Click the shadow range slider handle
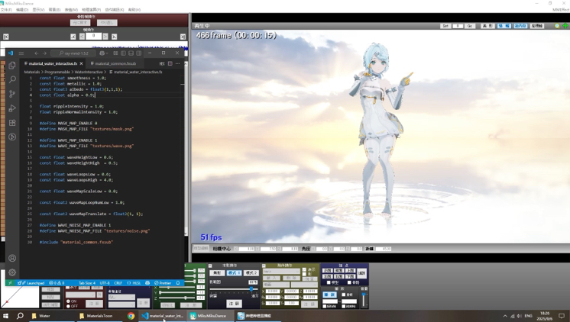This screenshot has width=570, height=322. click(x=251, y=289)
